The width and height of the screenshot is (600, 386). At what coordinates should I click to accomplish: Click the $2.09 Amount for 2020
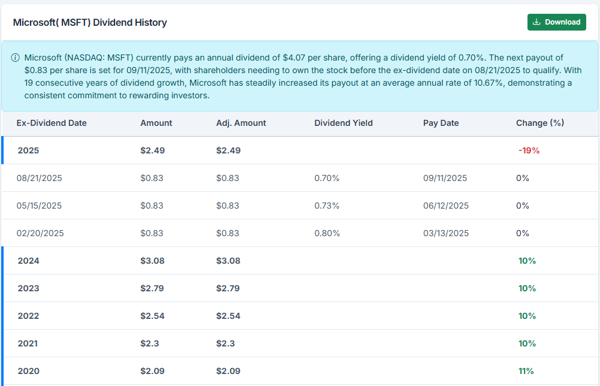[x=152, y=370]
